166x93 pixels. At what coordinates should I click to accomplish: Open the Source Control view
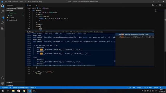click(x=3, y=17)
